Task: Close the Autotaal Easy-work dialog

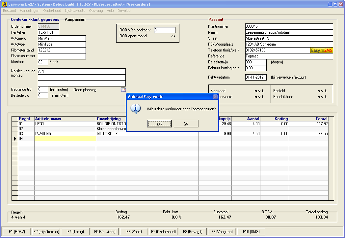Action: point(215,97)
